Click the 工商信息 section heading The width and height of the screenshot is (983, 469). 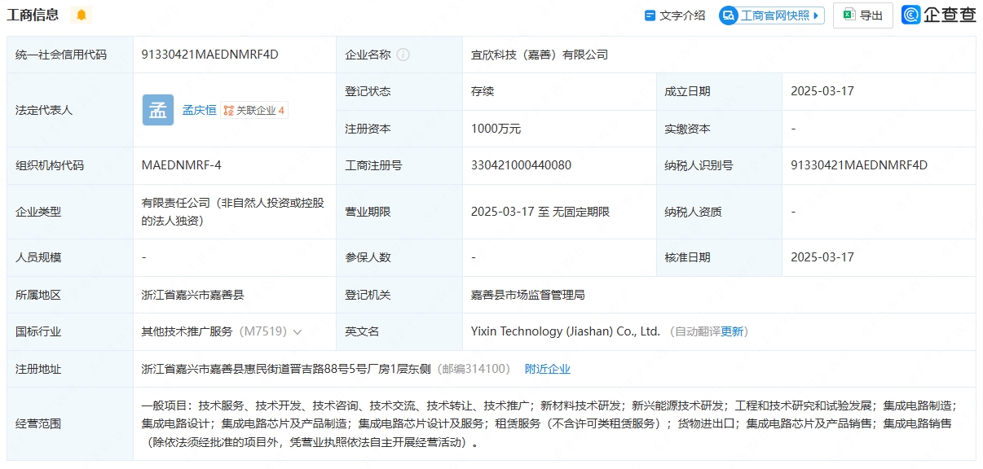(33, 15)
